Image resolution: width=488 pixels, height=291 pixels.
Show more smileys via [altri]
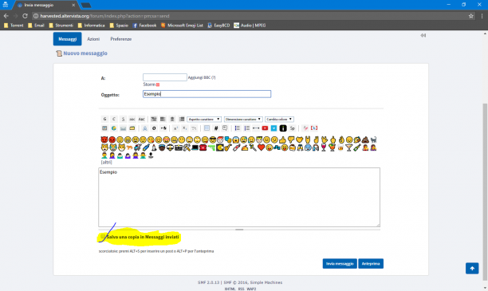(106, 162)
